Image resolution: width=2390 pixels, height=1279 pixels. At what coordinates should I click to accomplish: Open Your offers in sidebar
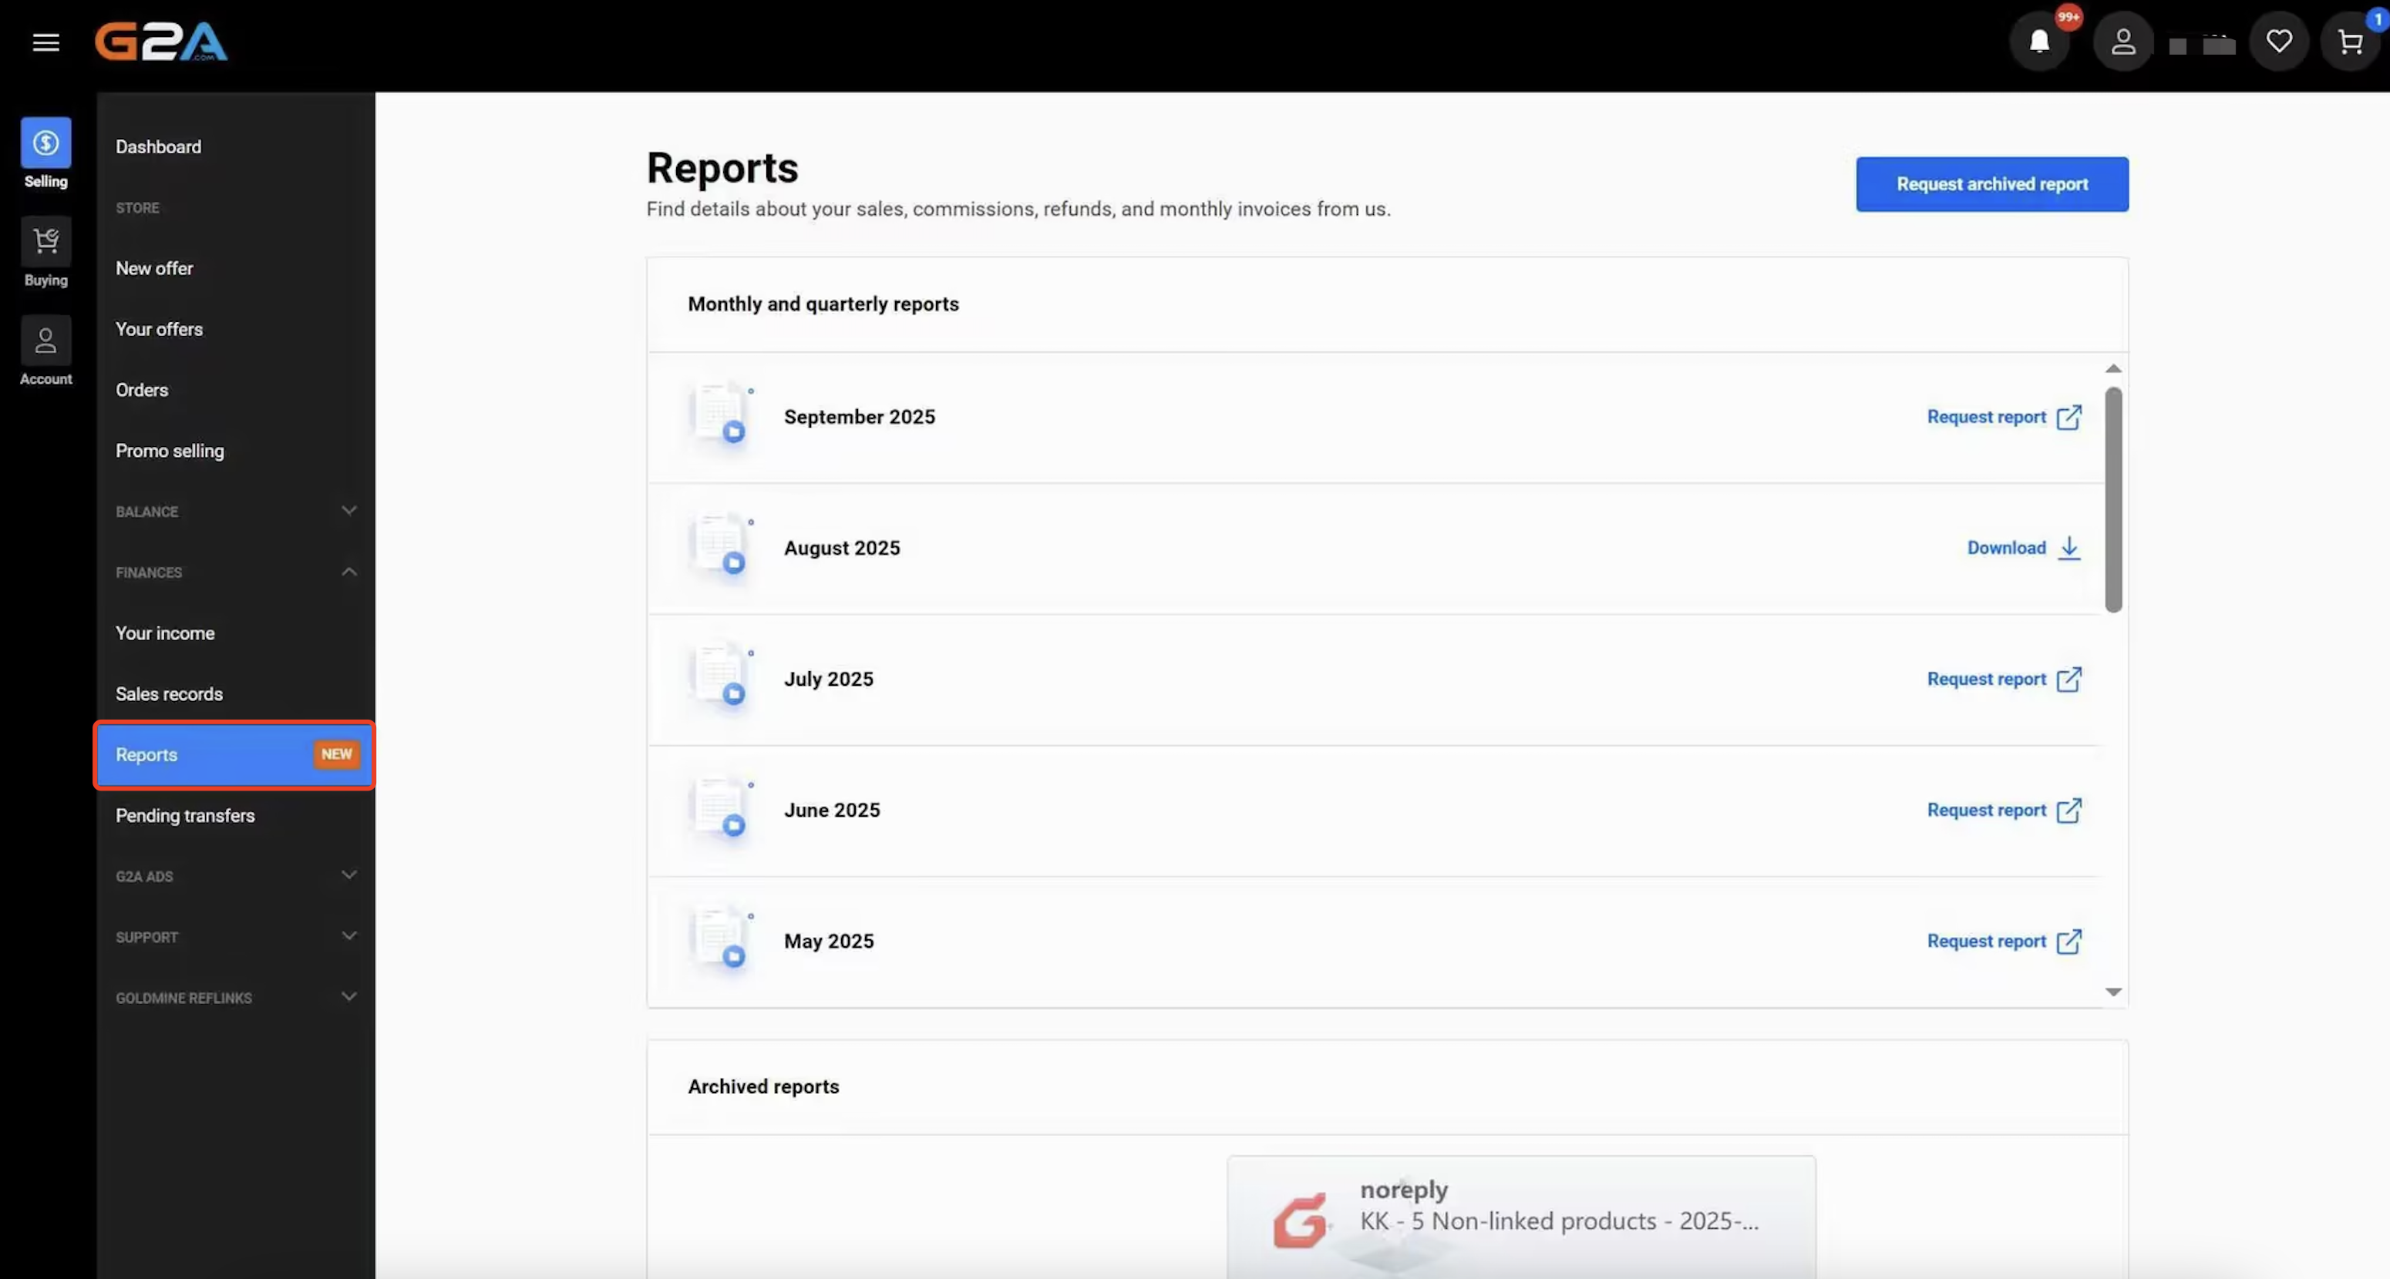[159, 329]
